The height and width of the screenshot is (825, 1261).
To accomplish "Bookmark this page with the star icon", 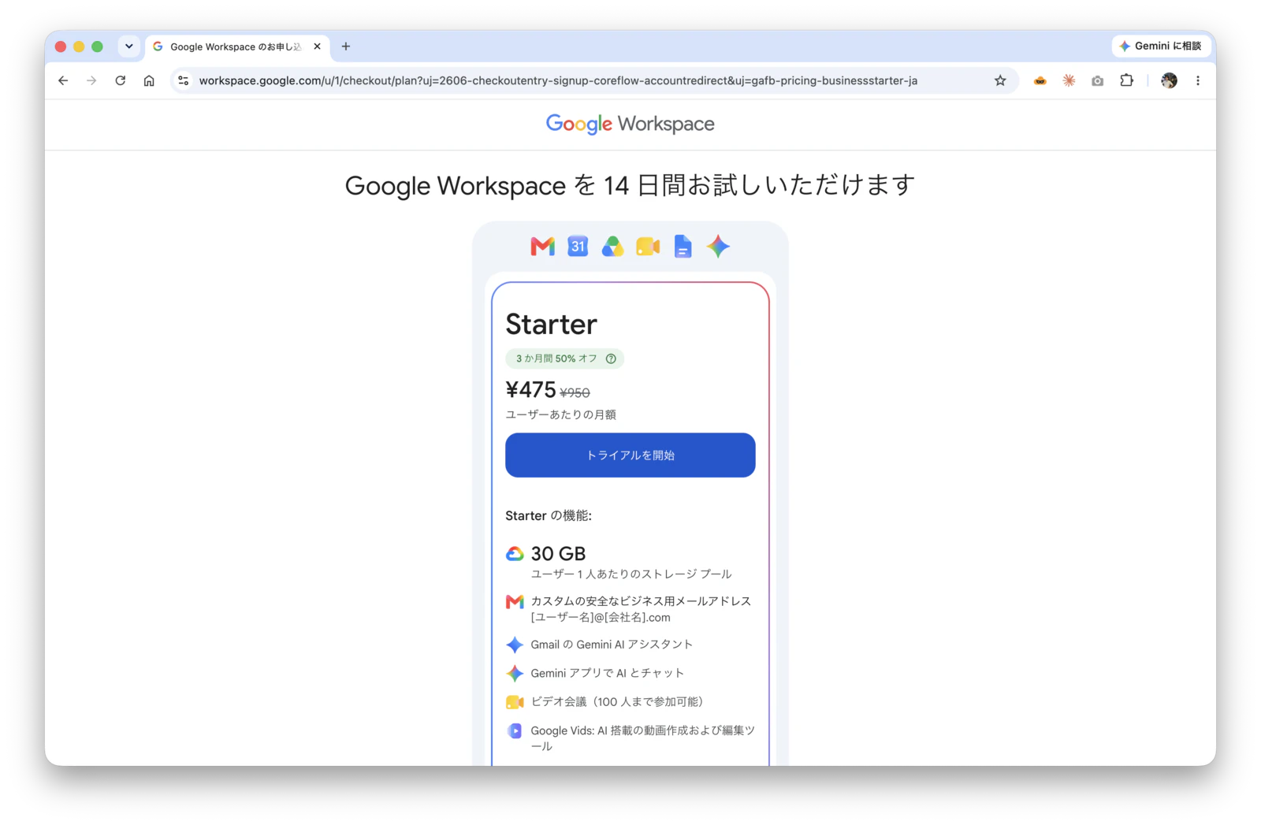I will pyautogui.click(x=1000, y=80).
